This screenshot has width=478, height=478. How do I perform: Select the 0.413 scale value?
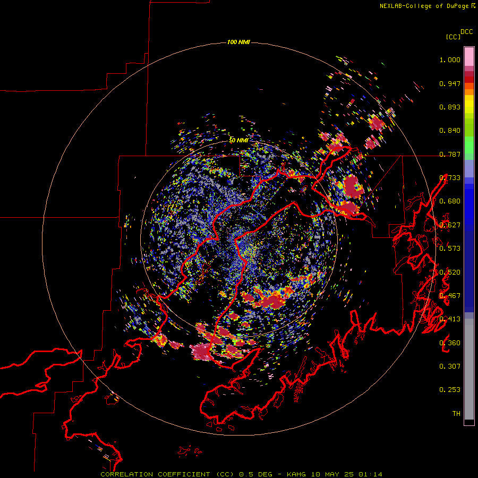(x=450, y=319)
